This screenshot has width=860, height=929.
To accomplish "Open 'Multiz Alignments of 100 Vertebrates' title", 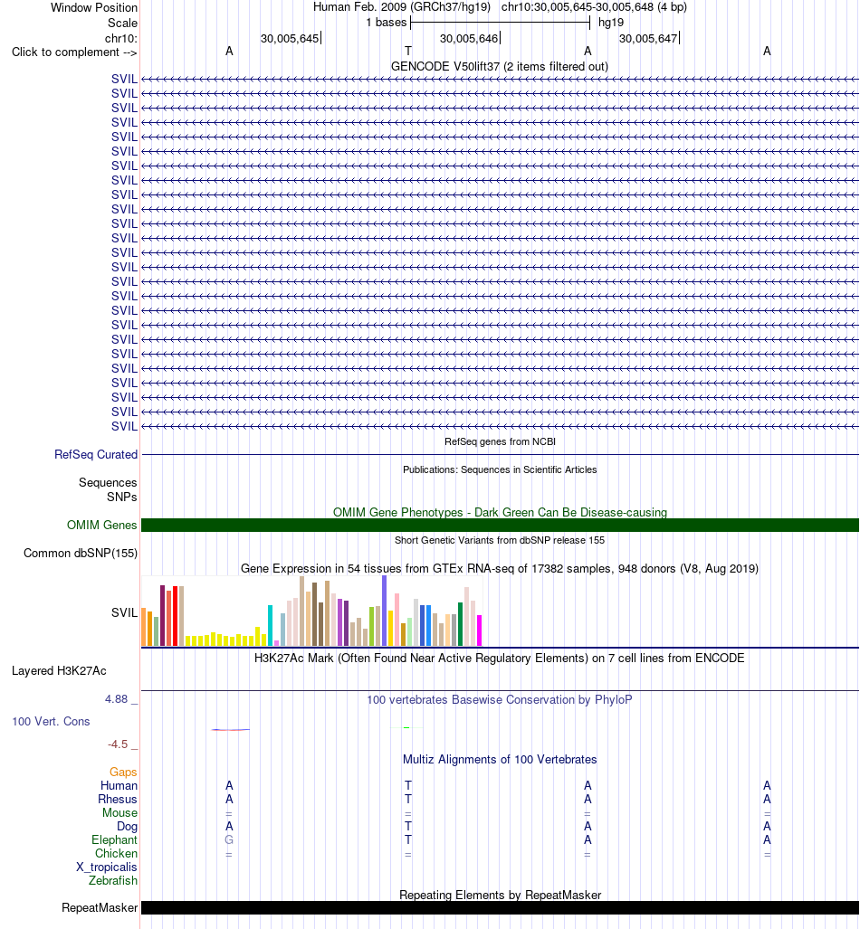I will (500, 760).
